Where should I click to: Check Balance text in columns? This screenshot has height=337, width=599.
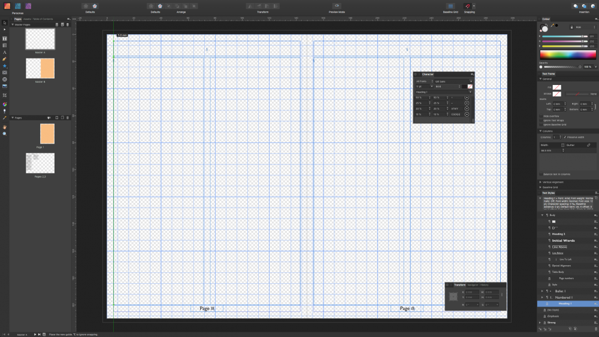coord(542,174)
